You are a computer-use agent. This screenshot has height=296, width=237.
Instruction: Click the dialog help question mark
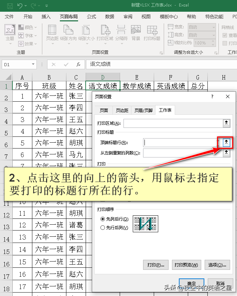pos(212,96)
